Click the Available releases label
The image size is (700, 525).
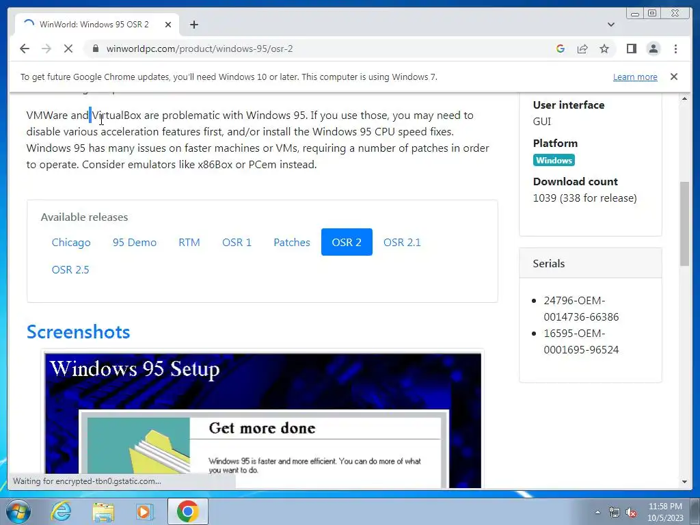click(84, 217)
